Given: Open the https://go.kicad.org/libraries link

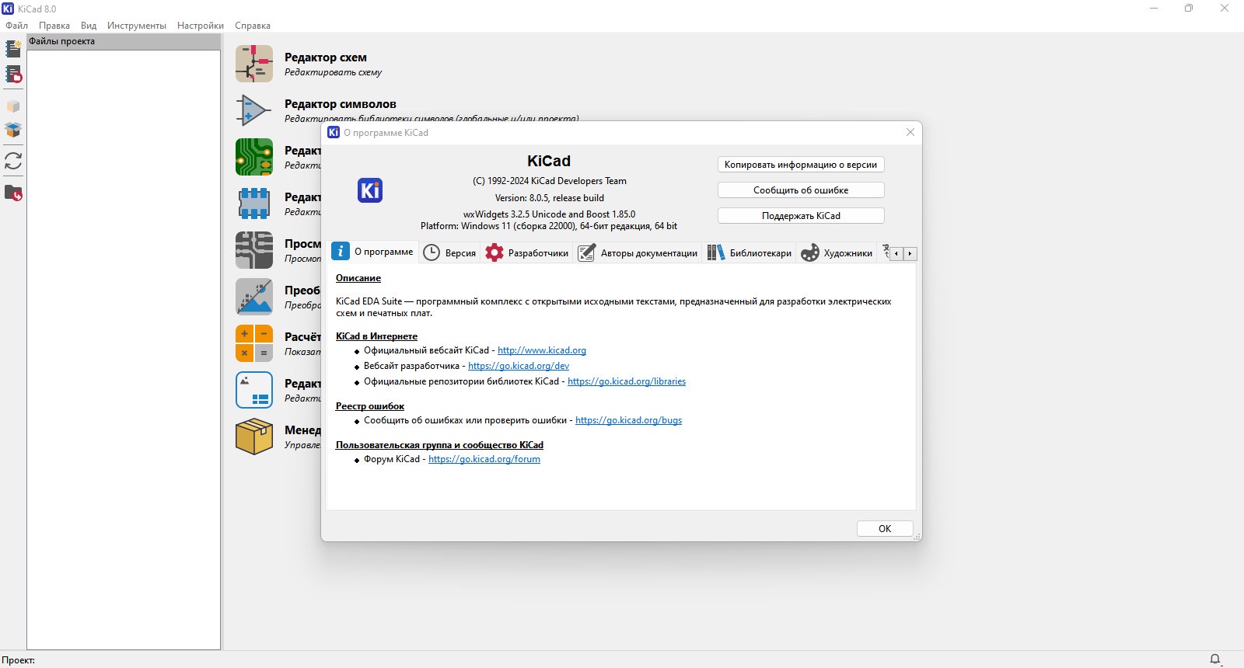Looking at the screenshot, I should coord(627,381).
